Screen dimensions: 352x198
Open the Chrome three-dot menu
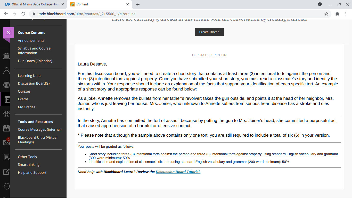tap(346, 14)
